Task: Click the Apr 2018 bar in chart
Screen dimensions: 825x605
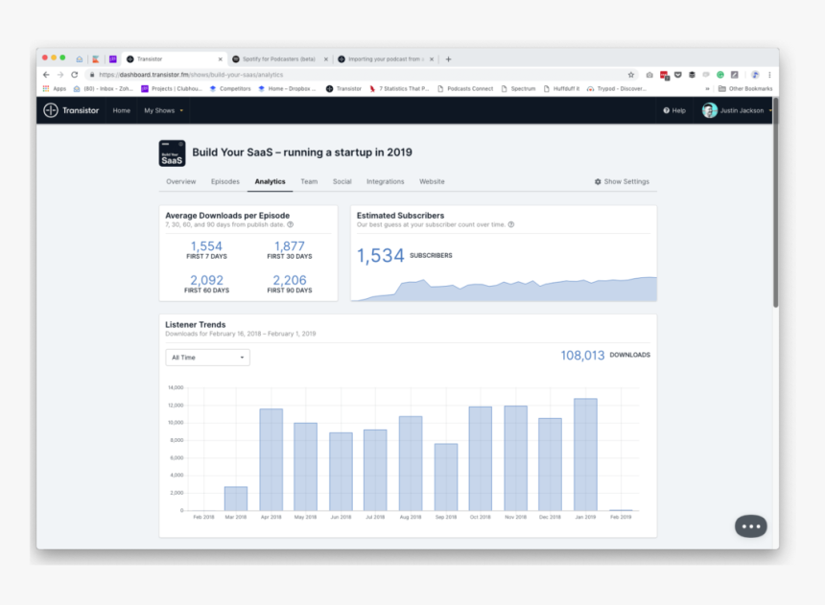Action: [271, 459]
